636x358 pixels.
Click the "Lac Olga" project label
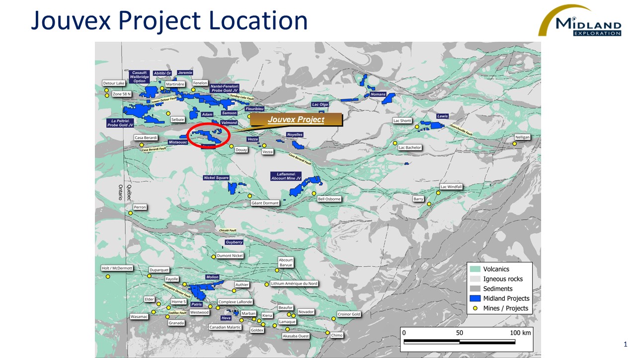320,104
